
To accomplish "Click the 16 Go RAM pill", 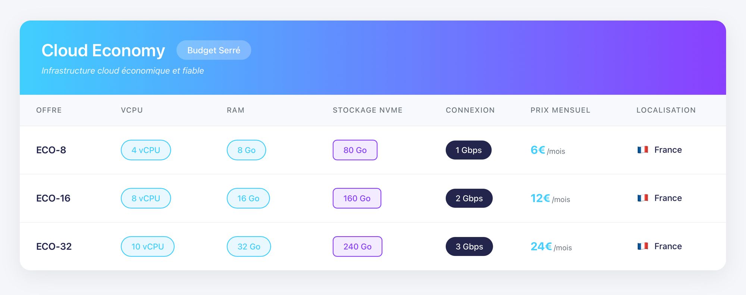I will (x=248, y=198).
